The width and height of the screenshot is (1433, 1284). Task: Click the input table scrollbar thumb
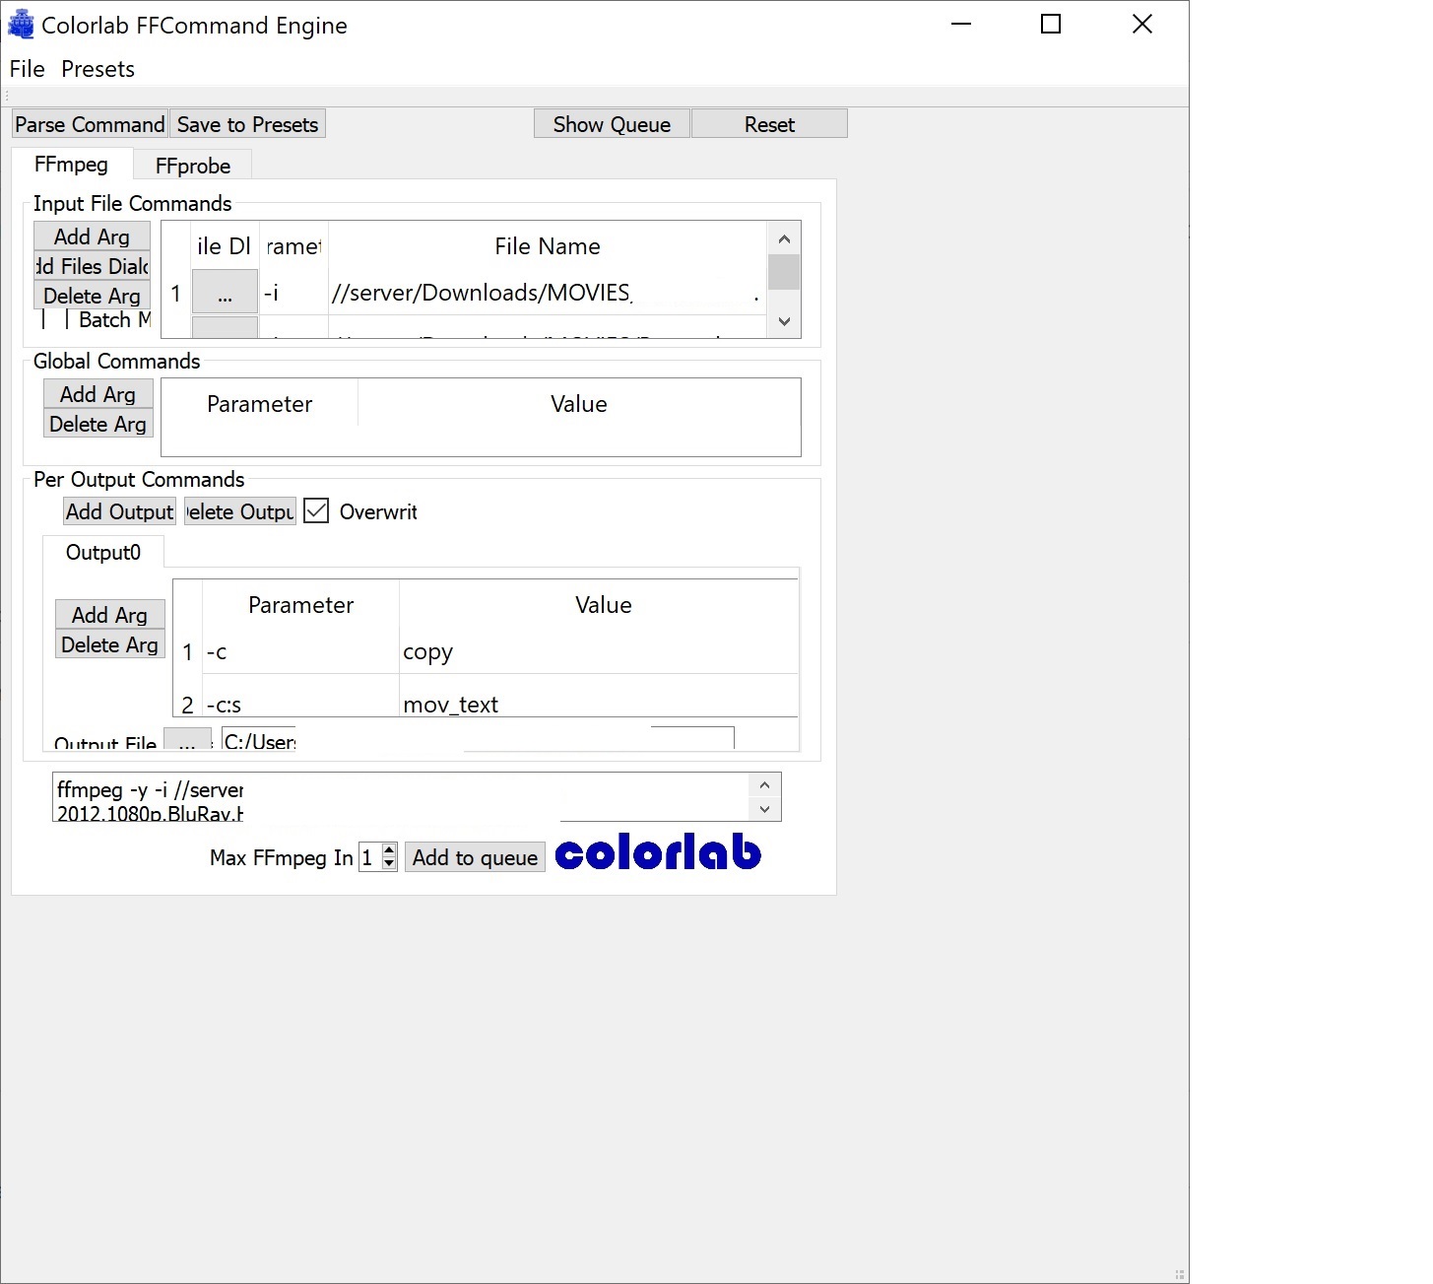(x=784, y=272)
